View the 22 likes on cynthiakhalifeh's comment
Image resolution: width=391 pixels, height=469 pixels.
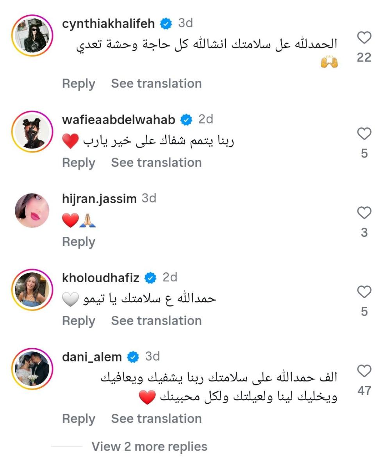(x=364, y=57)
